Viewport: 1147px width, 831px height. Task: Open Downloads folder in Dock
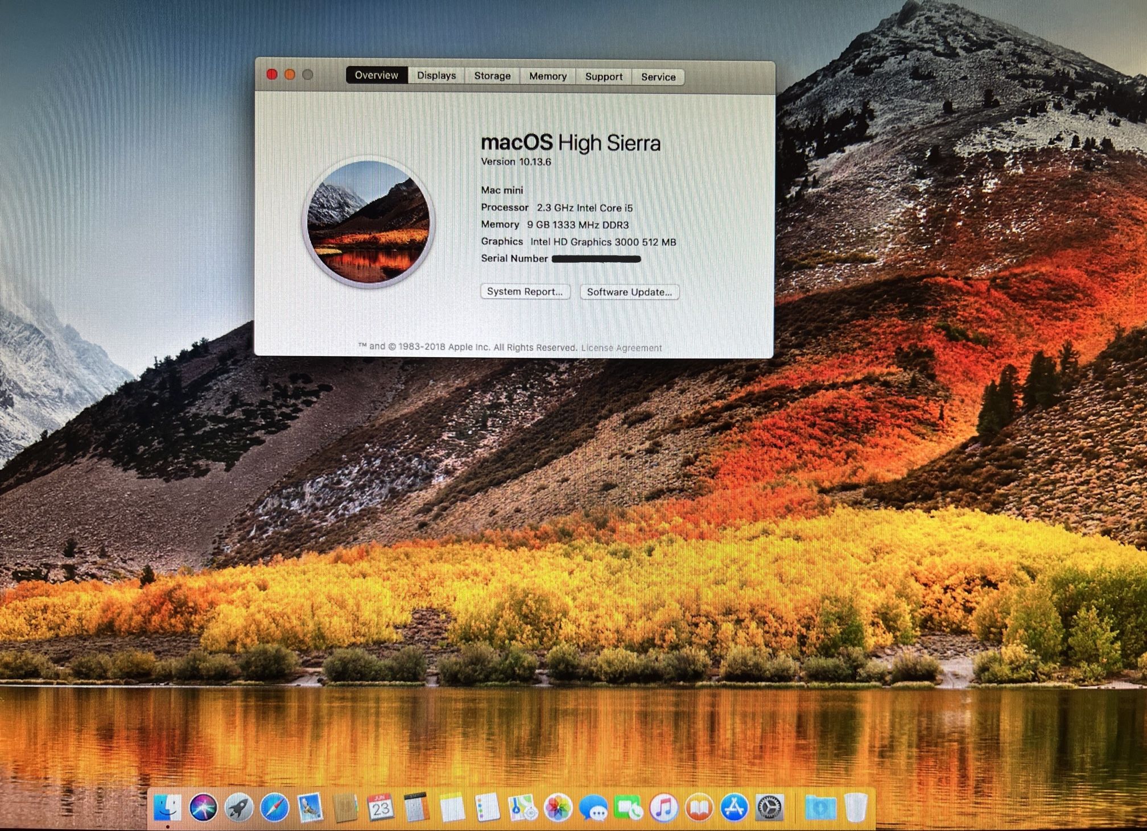[x=820, y=808]
